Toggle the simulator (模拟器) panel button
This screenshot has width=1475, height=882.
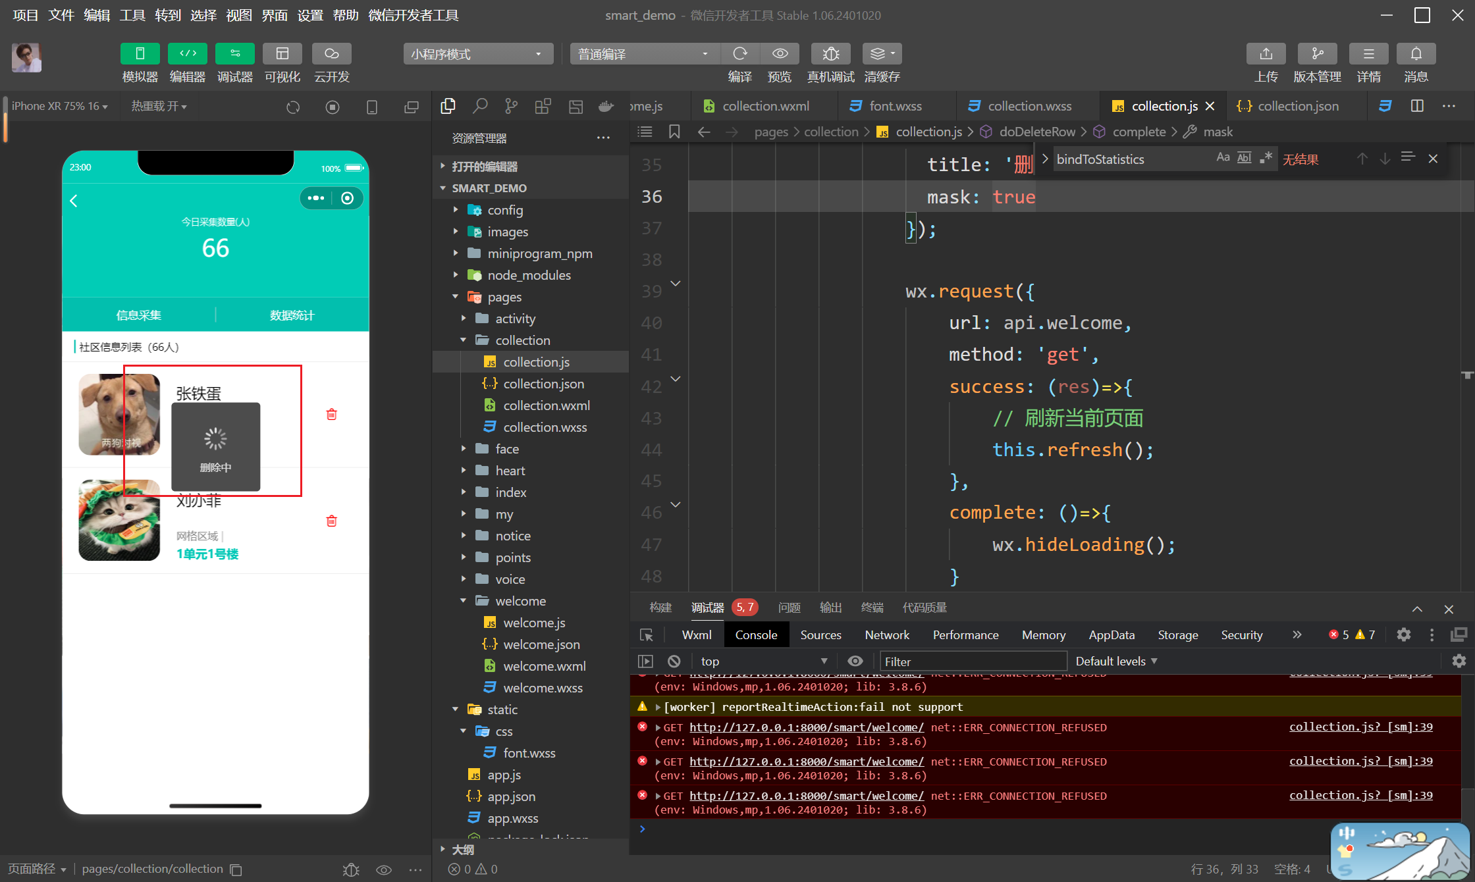140,53
